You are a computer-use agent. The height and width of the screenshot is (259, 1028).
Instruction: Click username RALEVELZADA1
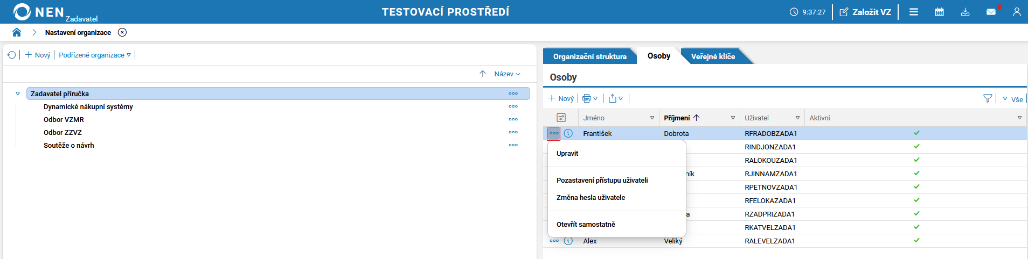point(769,241)
